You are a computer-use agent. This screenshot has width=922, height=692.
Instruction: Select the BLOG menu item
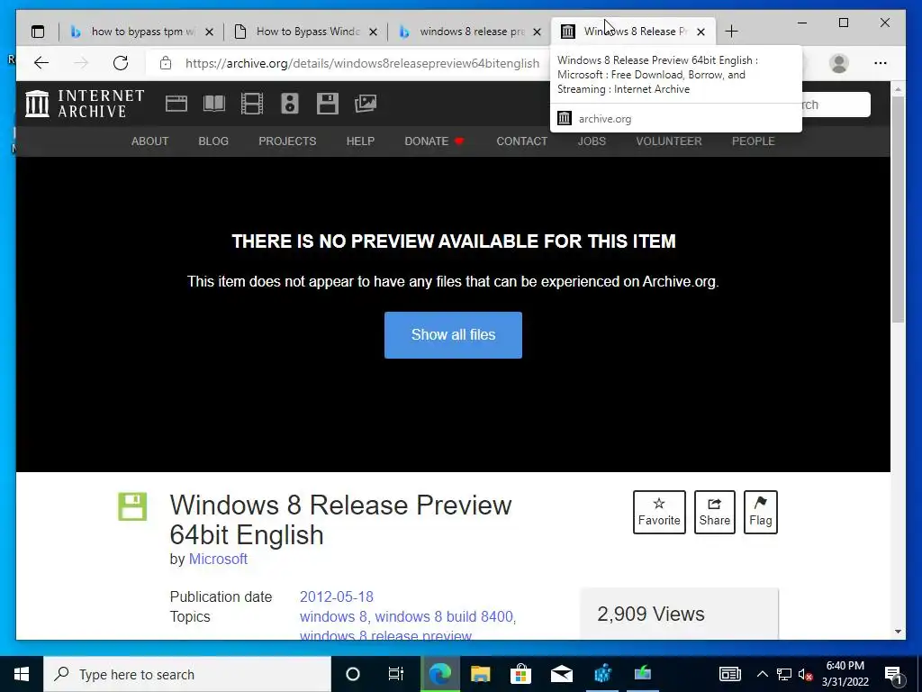pyautogui.click(x=213, y=141)
